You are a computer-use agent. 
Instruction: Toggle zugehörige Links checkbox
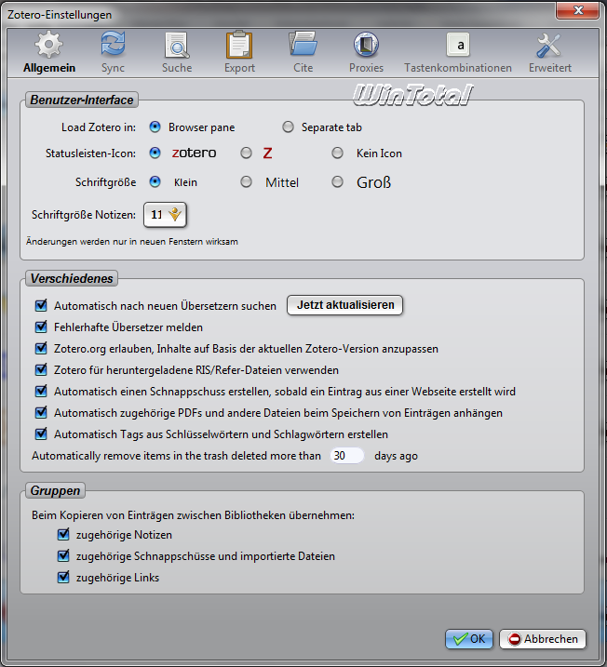coord(63,578)
